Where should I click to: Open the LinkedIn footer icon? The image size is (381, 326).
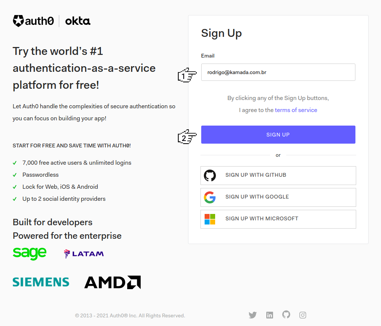tap(270, 315)
